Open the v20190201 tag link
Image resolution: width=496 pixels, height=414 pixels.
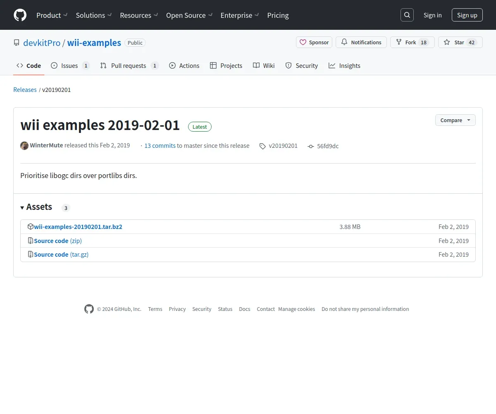tap(283, 146)
